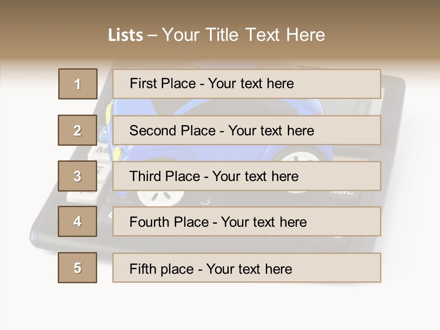
Task: Click the Third Place label text
Action: [x=214, y=176]
